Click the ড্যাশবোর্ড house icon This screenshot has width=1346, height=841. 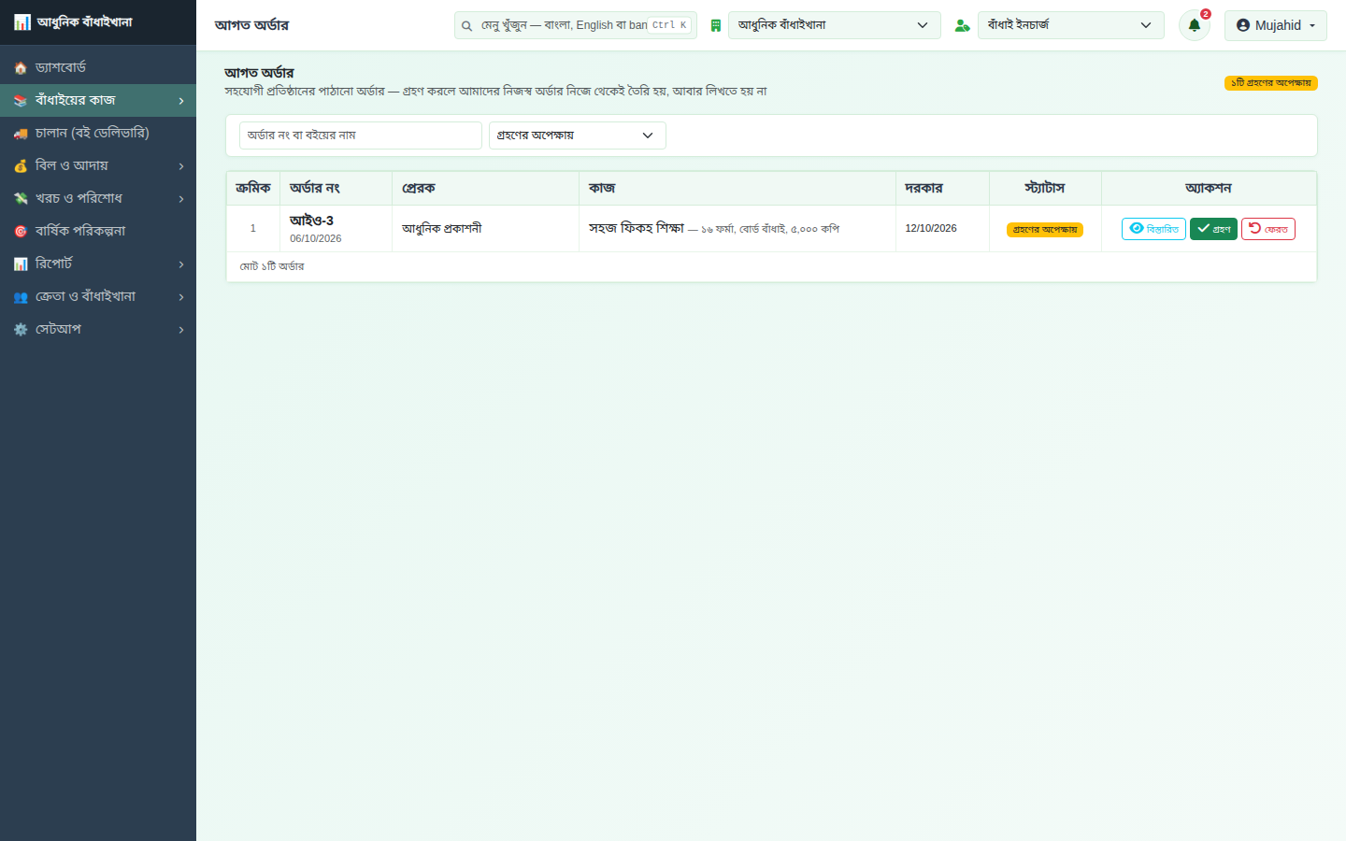click(x=21, y=68)
